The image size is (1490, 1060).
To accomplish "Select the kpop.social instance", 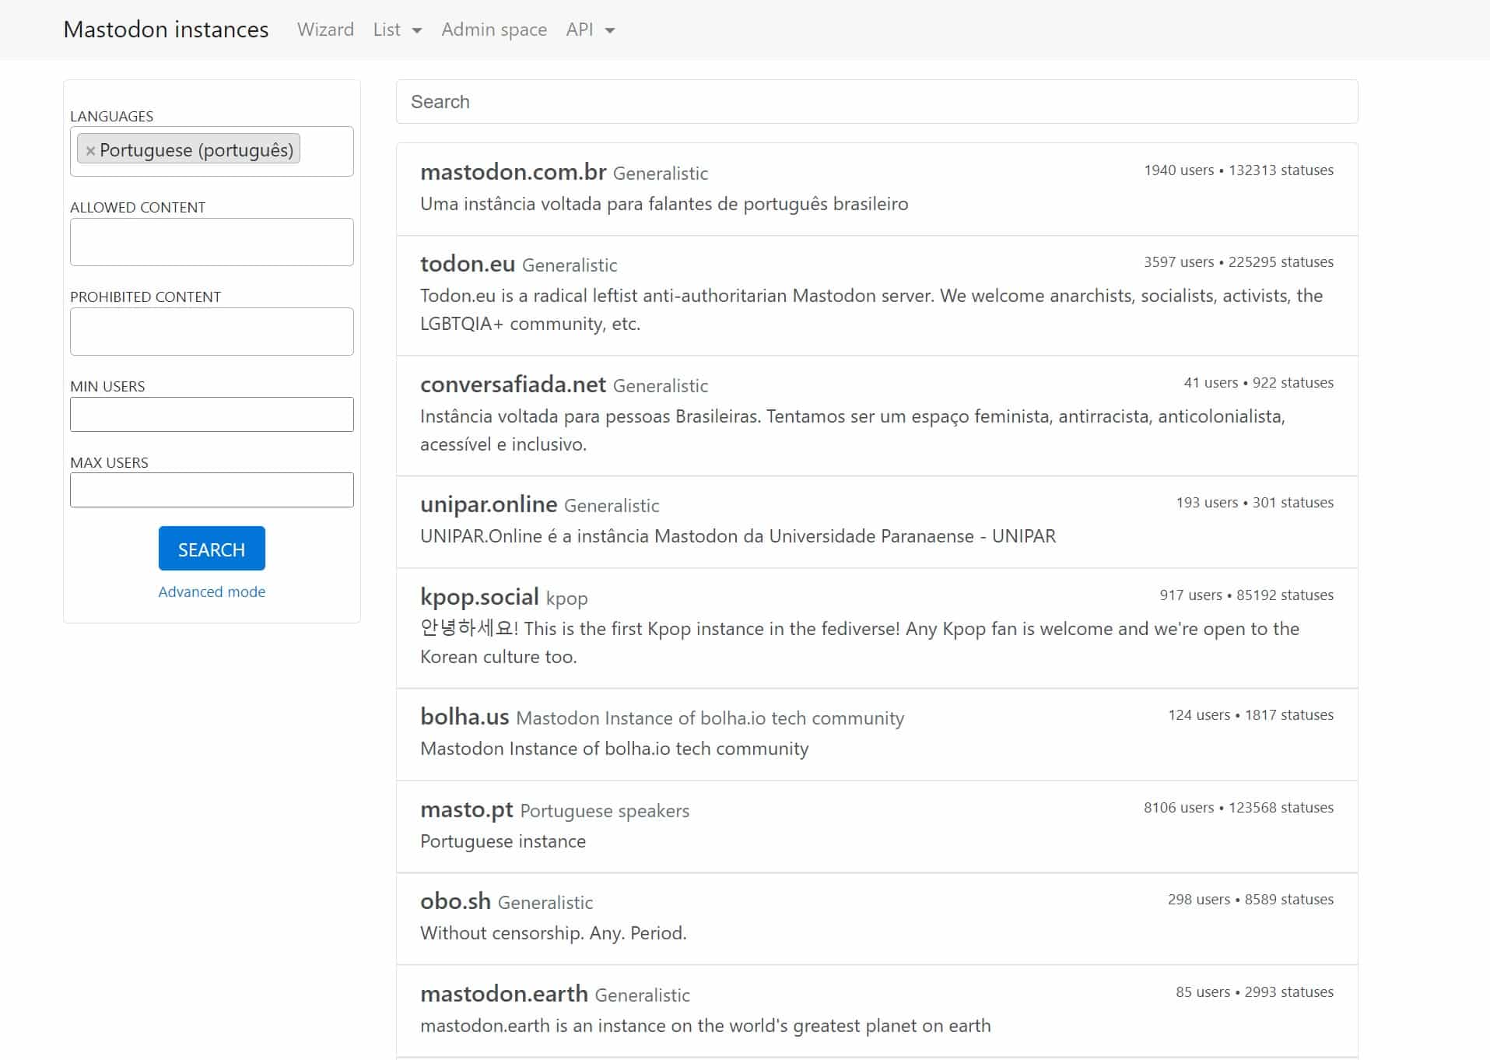I will pyautogui.click(x=479, y=597).
